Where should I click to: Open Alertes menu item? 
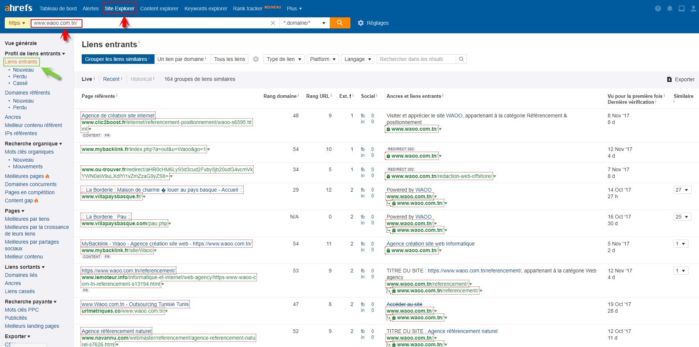pyautogui.click(x=91, y=8)
